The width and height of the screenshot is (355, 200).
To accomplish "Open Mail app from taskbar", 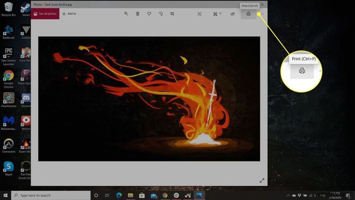I will 153,195.
